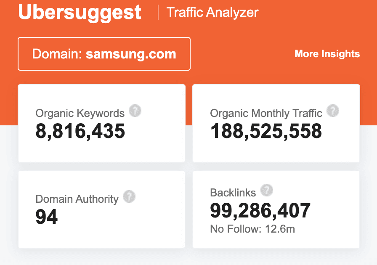
Task: Click the Backlinks count 99,286,407
Action: [x=260, y=211]
